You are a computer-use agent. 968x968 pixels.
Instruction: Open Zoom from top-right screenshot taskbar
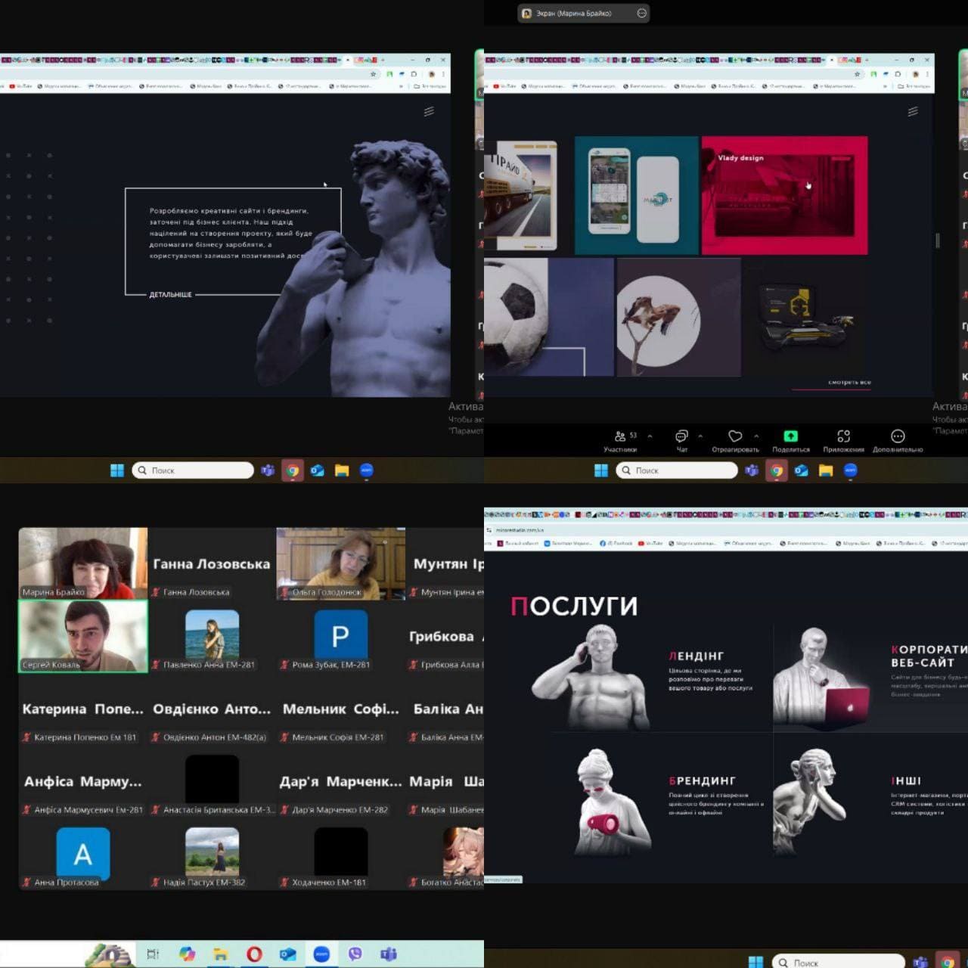pos(850,470)
